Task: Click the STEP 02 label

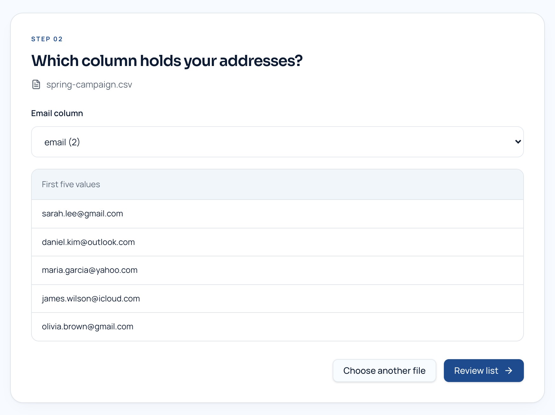Action: 47,39
